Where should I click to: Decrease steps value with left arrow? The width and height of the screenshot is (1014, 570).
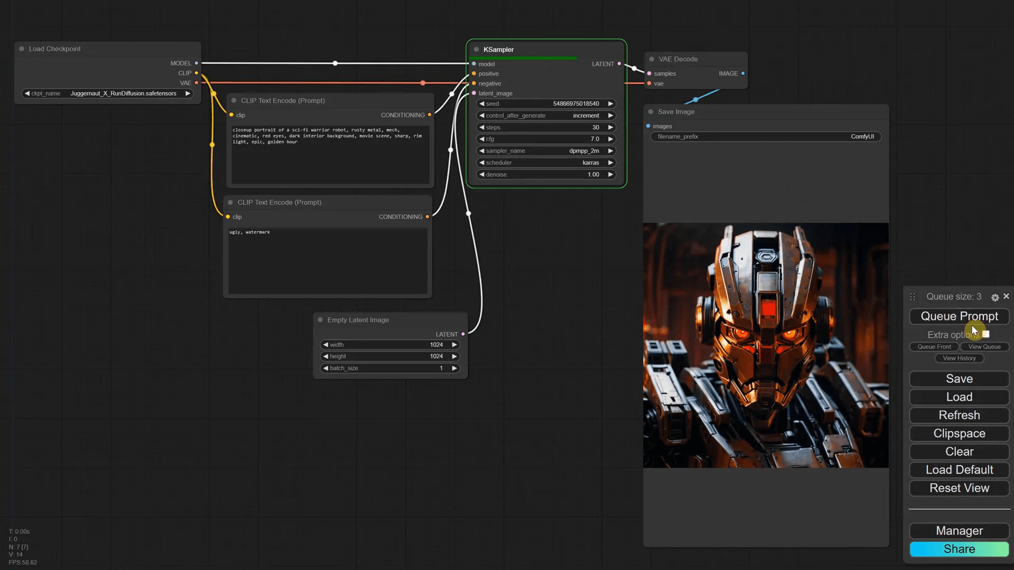(x=482, y=127)
